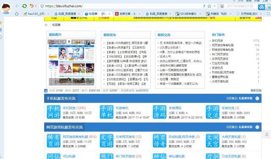Click the lightning speed-mode icon
Screen dimensions: 271x159
(204, 6)
